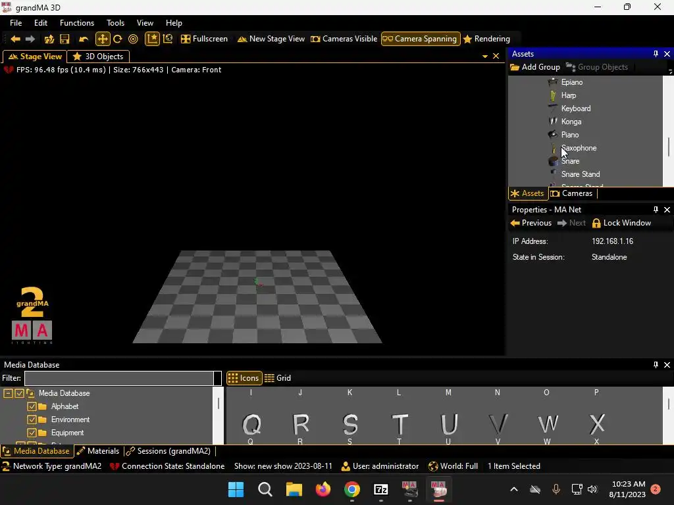Pin the Media Database panel
The image size is (674, 505).
656,364
